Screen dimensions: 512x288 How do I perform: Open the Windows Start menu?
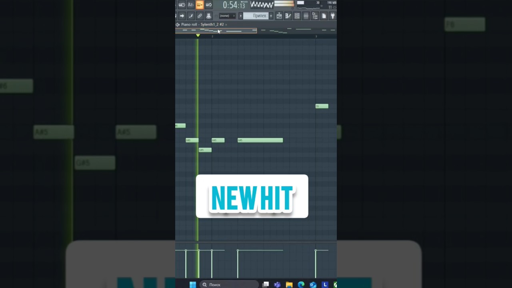(x=192, y=284)
